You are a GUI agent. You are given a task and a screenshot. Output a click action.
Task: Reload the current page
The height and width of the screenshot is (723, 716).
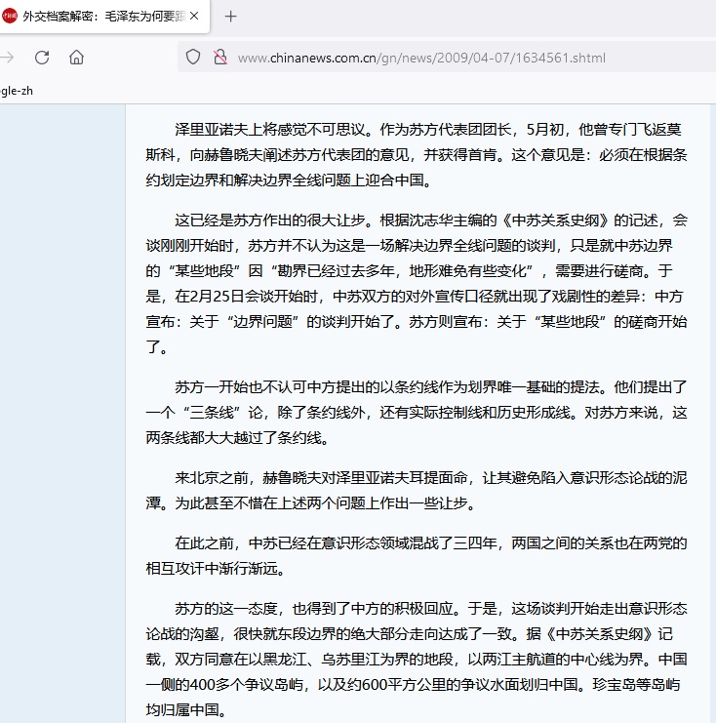pos(42,58)
